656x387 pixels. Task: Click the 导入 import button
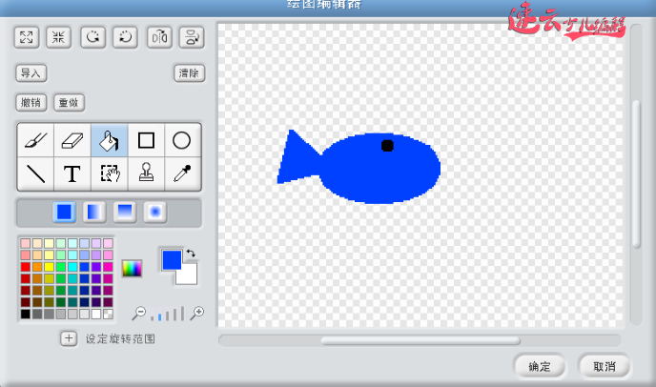31,73
